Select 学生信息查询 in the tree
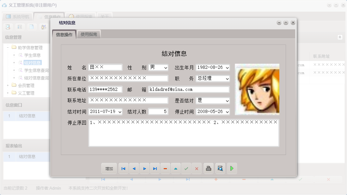Viewport: 347px width, 195px height. [36, 70]
